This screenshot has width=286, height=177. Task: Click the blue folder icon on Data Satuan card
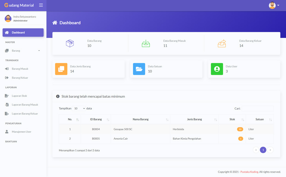pyautogui.click(x=139, y=69)
